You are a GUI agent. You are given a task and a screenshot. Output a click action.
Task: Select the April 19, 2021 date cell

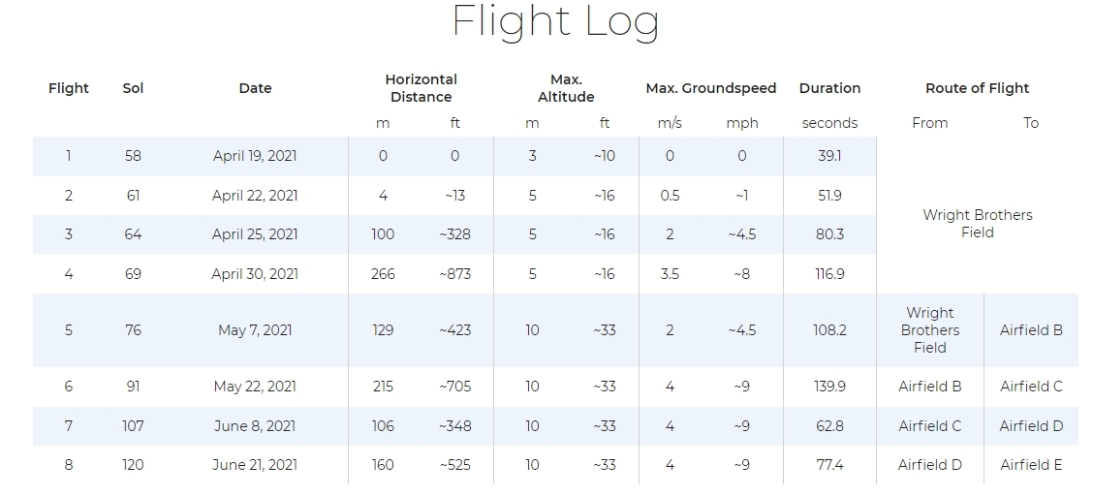point(255,156)
